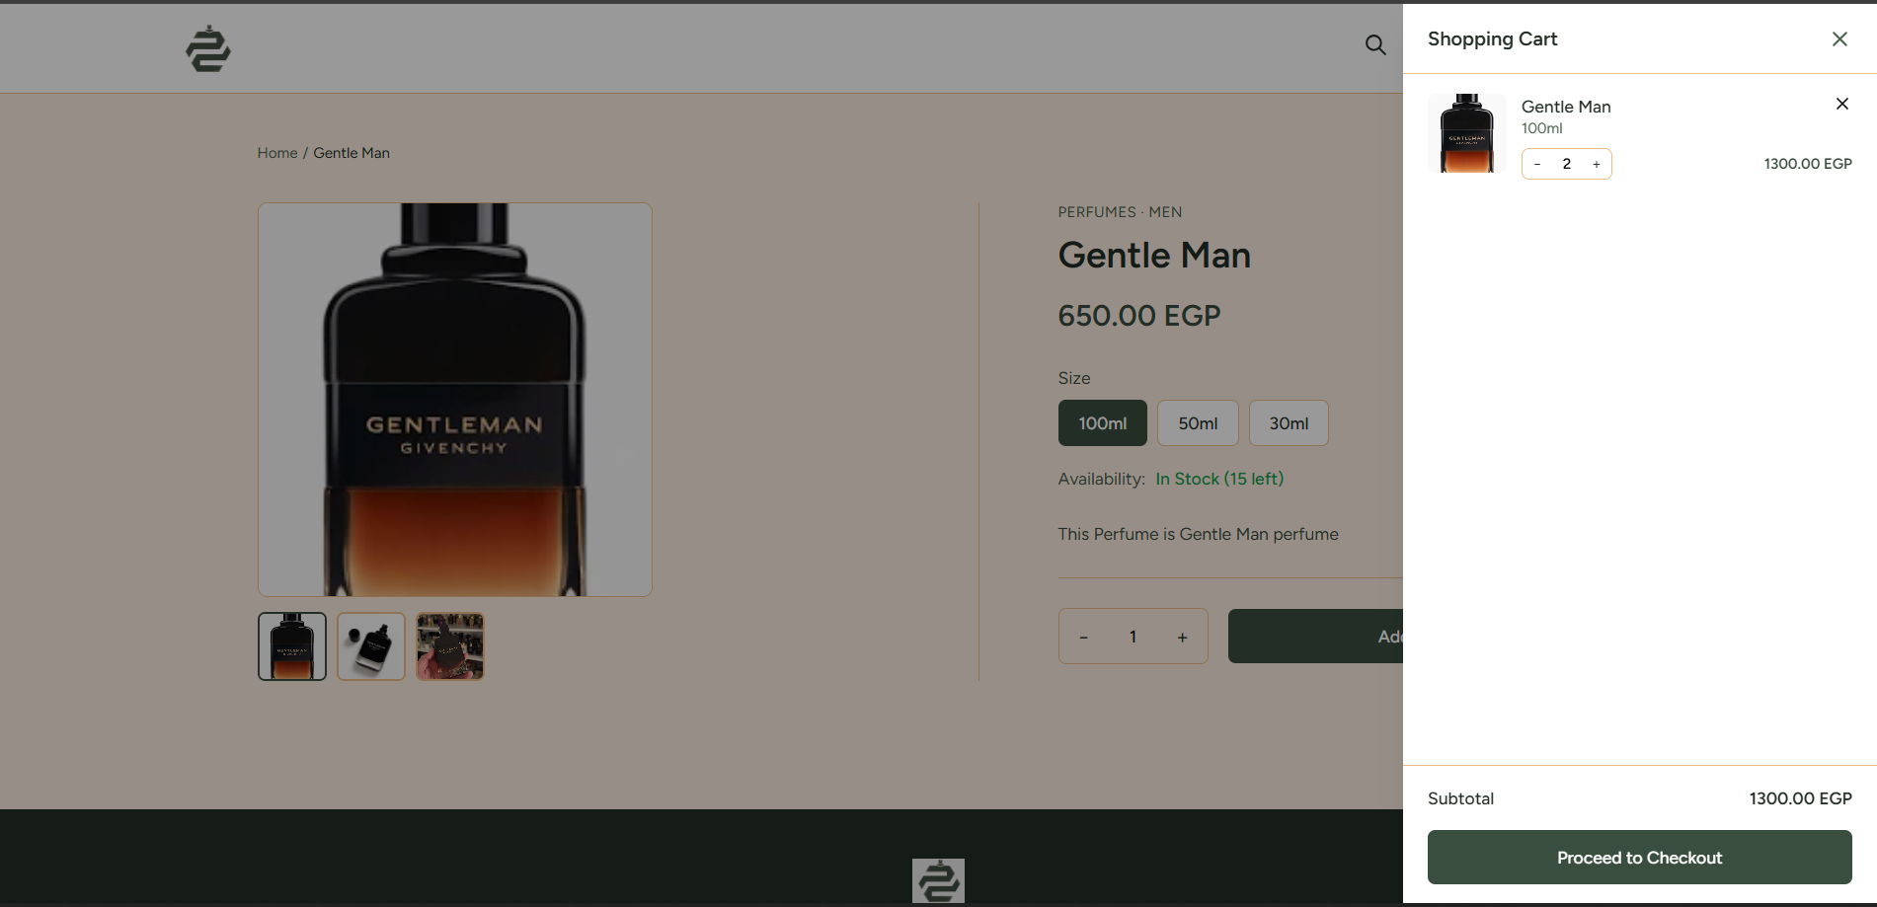Close the Shopping Cart panel

point(1839,38)
